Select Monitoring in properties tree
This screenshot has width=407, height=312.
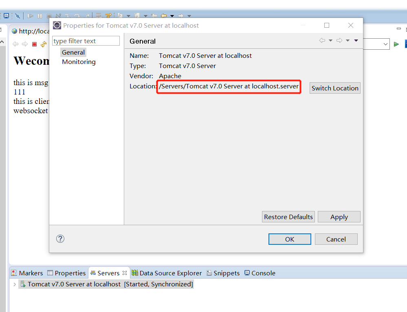pyautogui.click(x=79, y=62)
